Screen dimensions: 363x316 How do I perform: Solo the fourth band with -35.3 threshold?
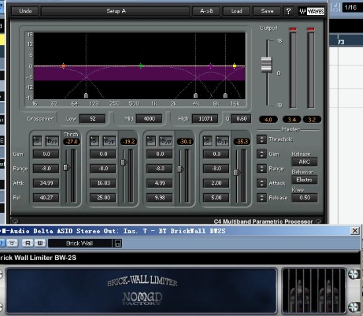(x=208, y=141)
